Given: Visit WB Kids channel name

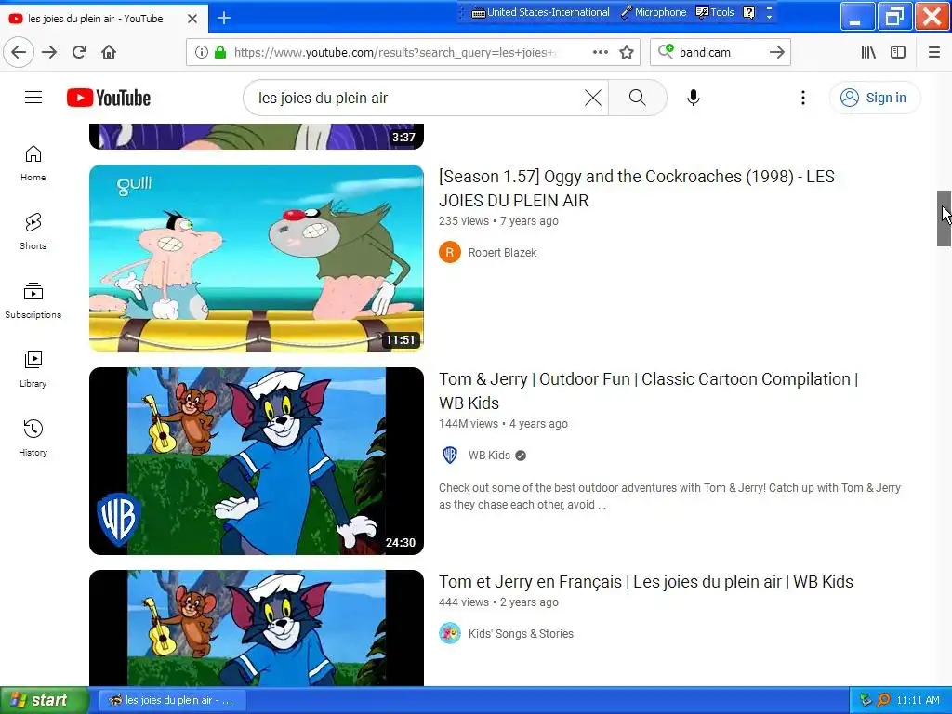Looking at the screenshot, I should point(489,456).
